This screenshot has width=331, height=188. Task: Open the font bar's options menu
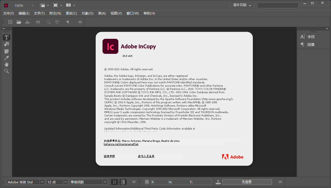[134, 182]
